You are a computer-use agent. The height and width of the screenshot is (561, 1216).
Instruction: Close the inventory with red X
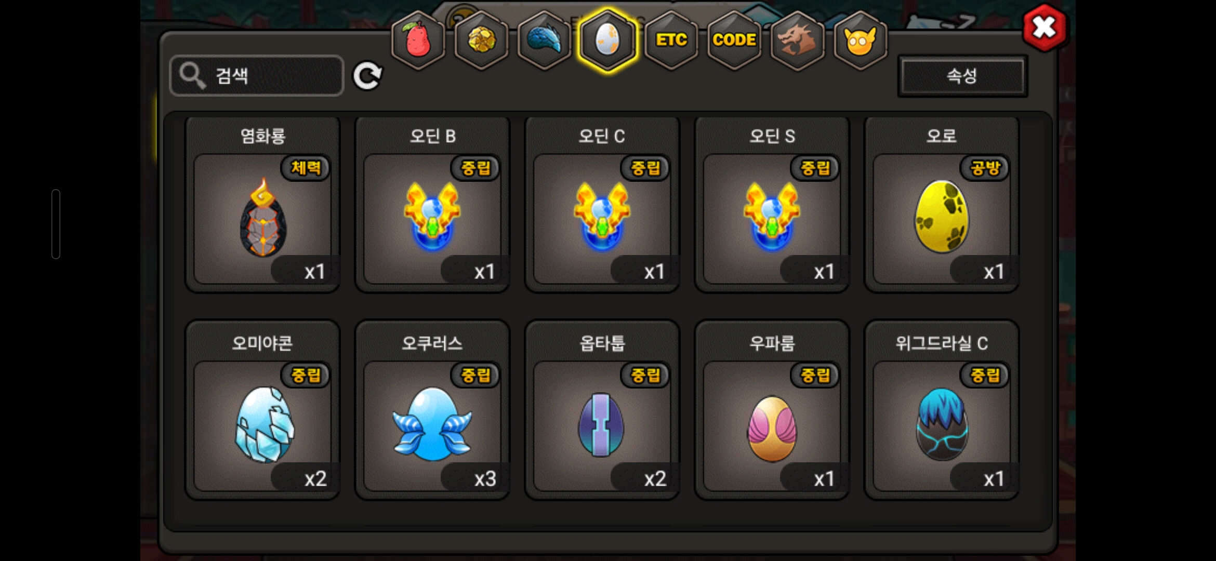pos(1045,28)
